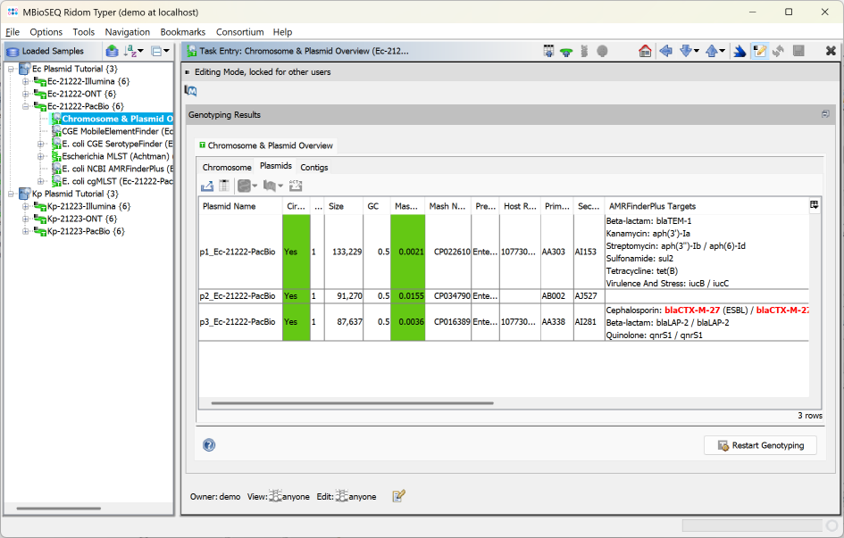Toggle editing mode pencil icon
Image resolution: width=844 pixels, height=538 pixels.
759,51
